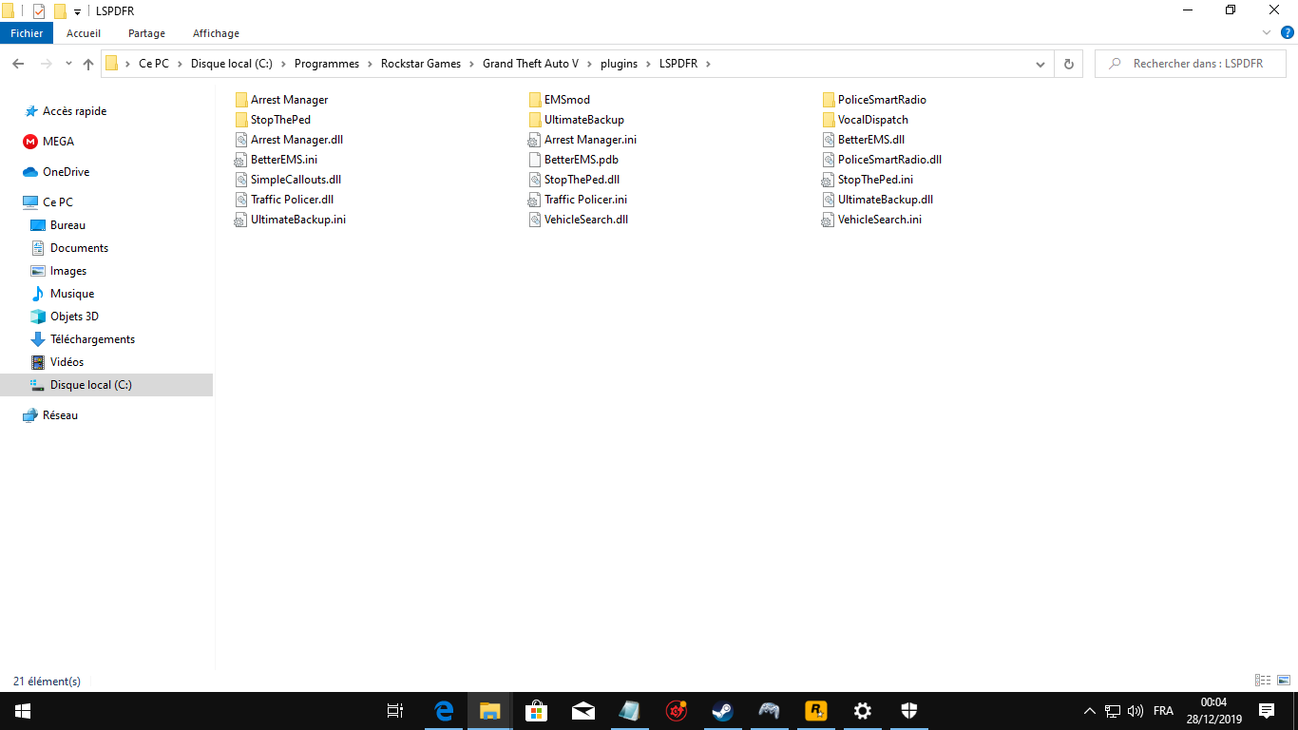Select the UltimateBackup.ini file
Image resolution: width=1298 pixels, height=730 pixels.
click(290, 220)
